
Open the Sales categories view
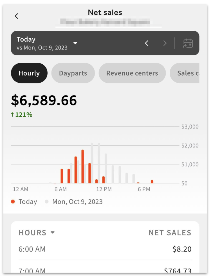pyautogui.click(x=190, y=73)
